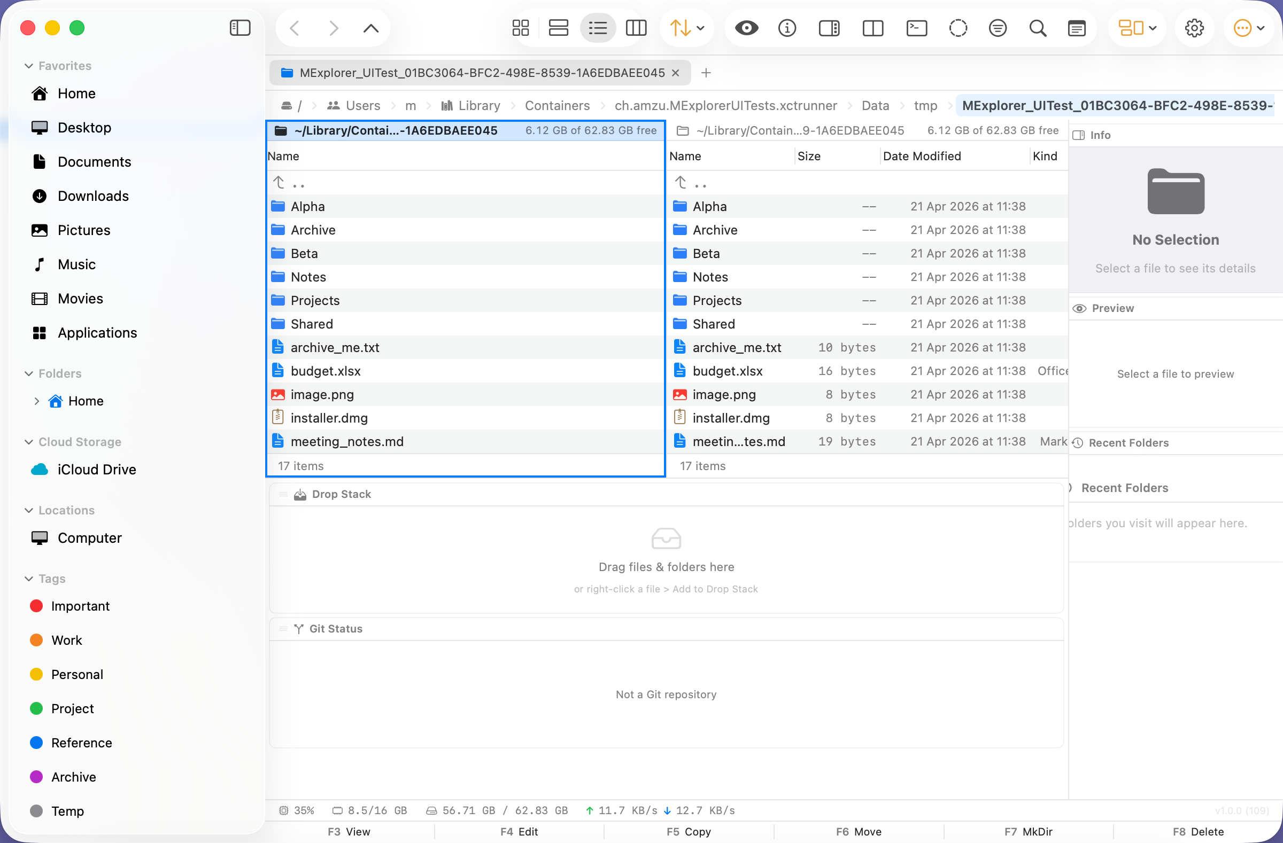Go to parent row in right pane
1283x843 pixels.
pyautogui.click(x=868, y=183)
